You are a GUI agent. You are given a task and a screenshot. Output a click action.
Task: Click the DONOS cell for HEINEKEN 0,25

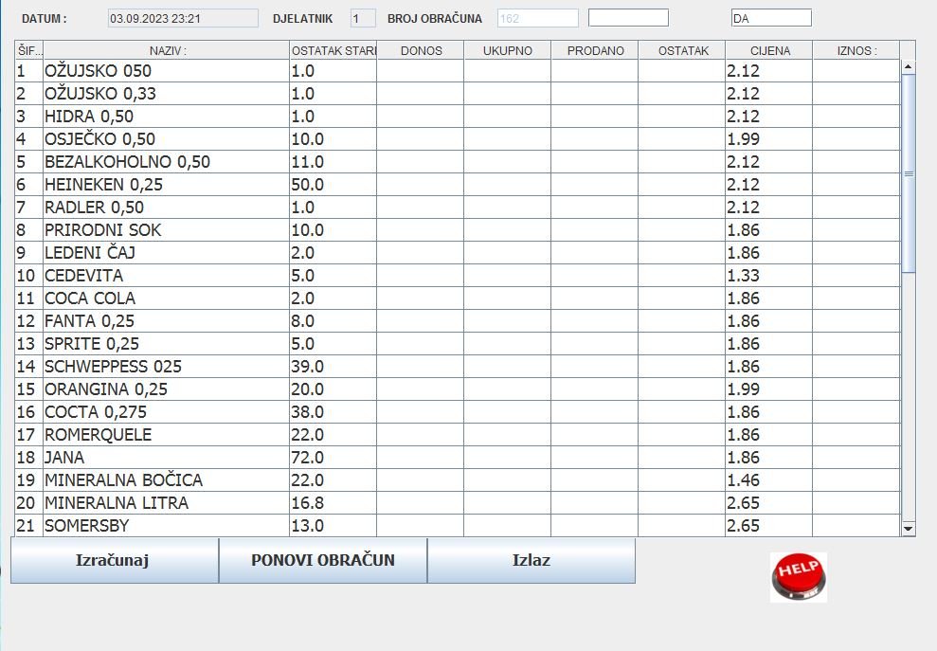[x=421, y=185]
